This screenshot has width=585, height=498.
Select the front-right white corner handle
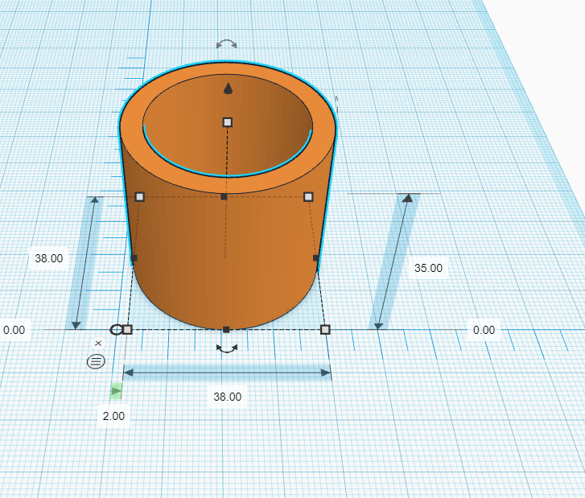coord(325,330)
